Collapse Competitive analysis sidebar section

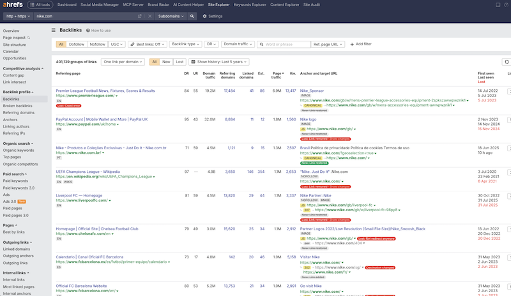[x=23, y=68]
